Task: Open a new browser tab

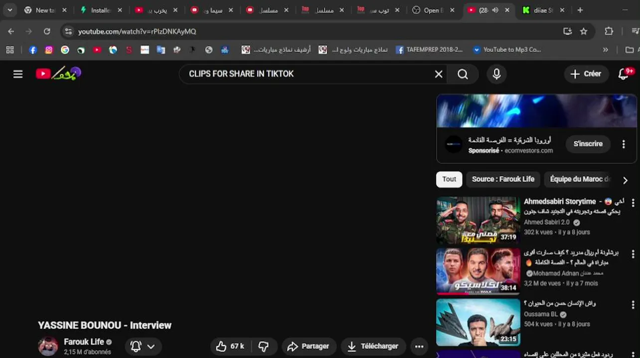Action: (x=580, y=10)
